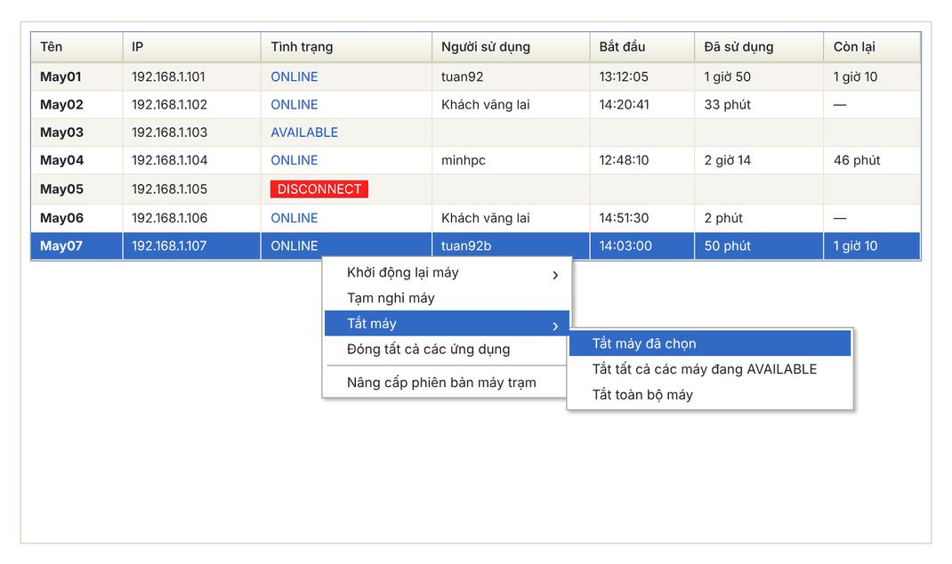Click the highlighted May07 row name

tap(61, 246)
